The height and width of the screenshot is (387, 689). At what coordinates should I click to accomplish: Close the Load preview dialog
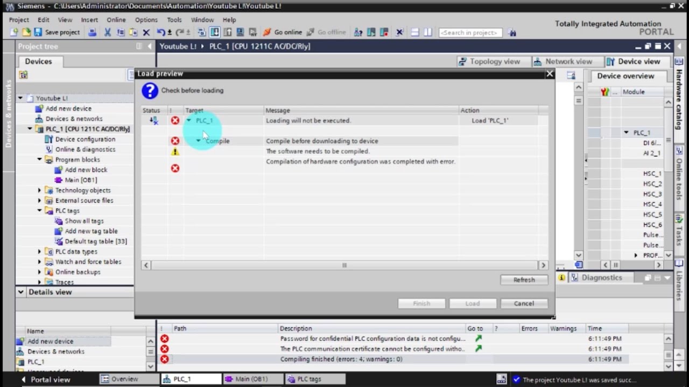click(x=550, y=74)
